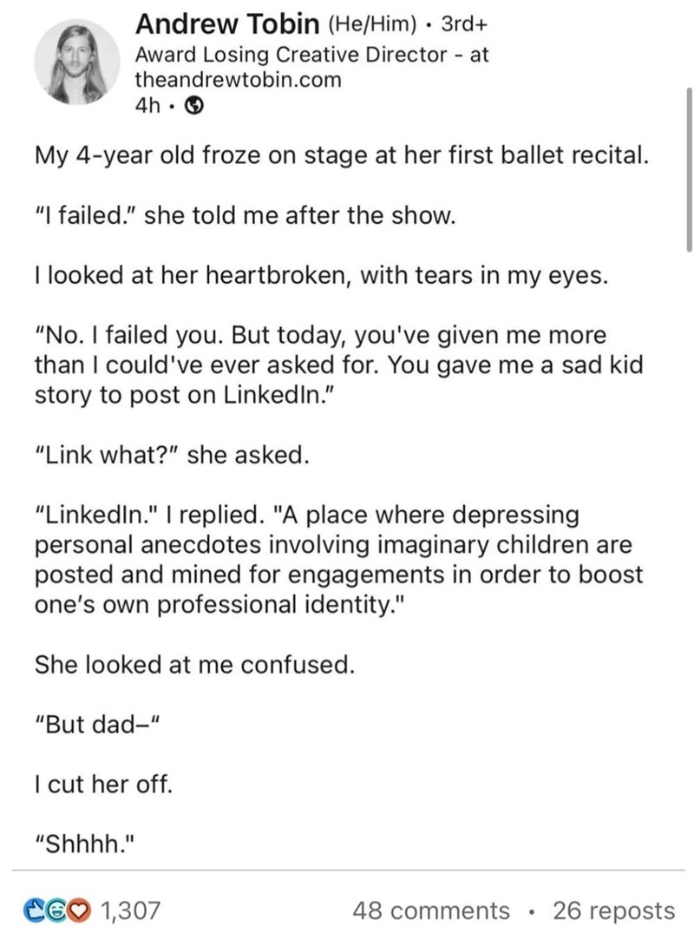Select the red heart Love reaction icon
The image size is (694, 946).
(78, 910)
